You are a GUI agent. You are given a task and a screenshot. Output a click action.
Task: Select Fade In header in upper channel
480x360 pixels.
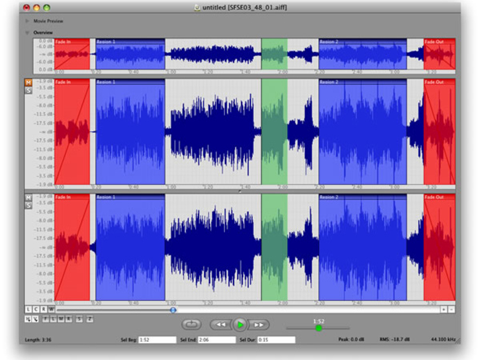[72, 82]
